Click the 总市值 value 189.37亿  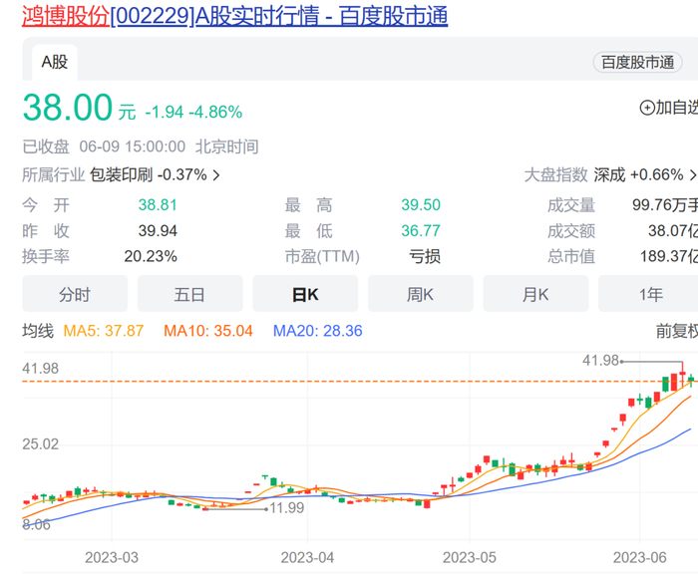(669, 257)
